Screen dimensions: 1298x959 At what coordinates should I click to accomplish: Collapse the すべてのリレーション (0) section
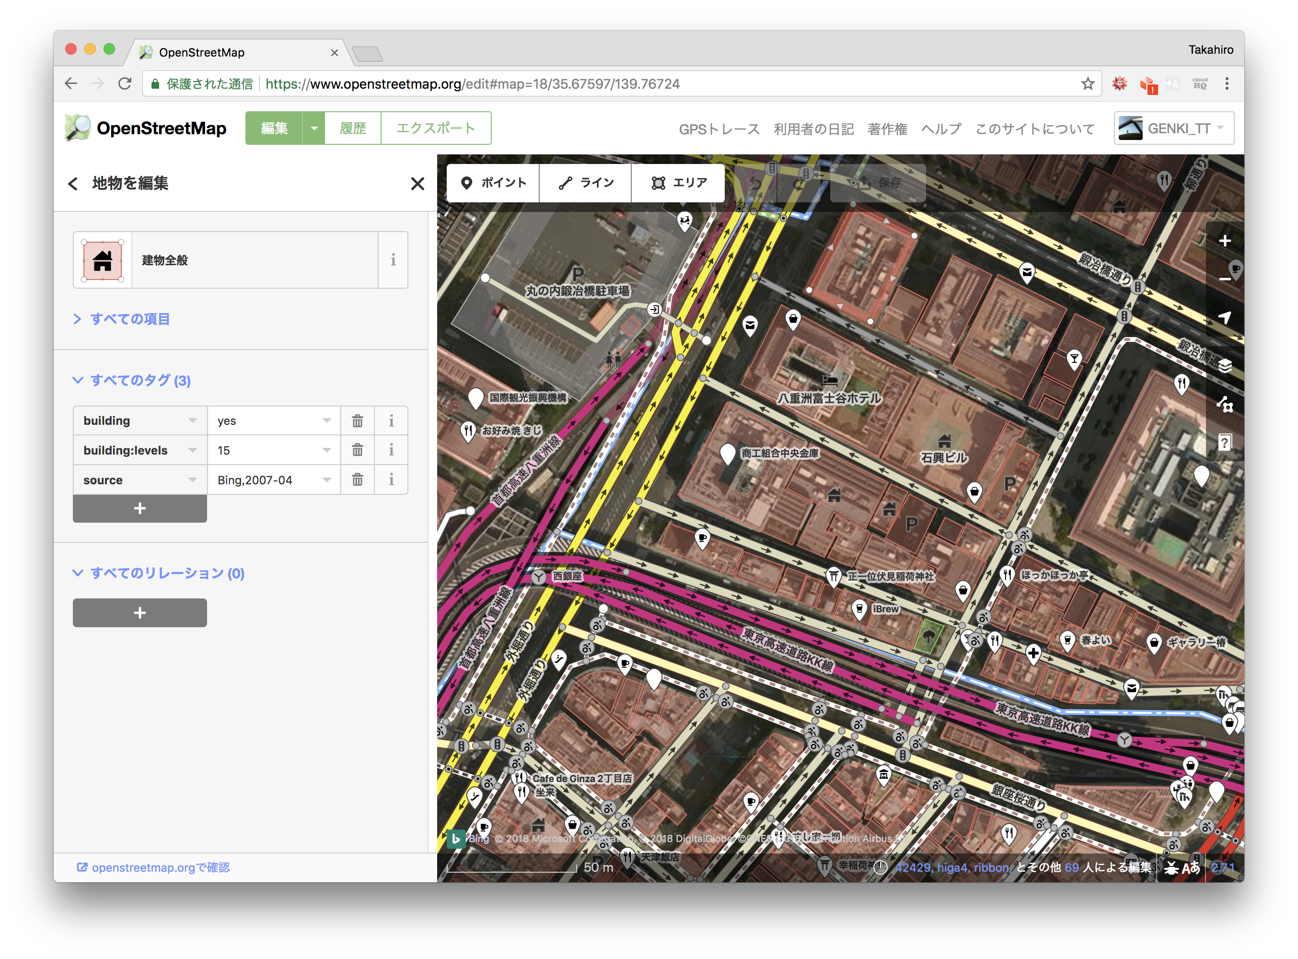pos(158,573)
